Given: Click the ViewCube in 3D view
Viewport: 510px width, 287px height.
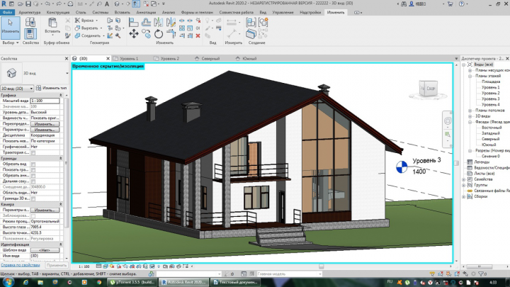Looking at the screenshot, I should point(428,88).
